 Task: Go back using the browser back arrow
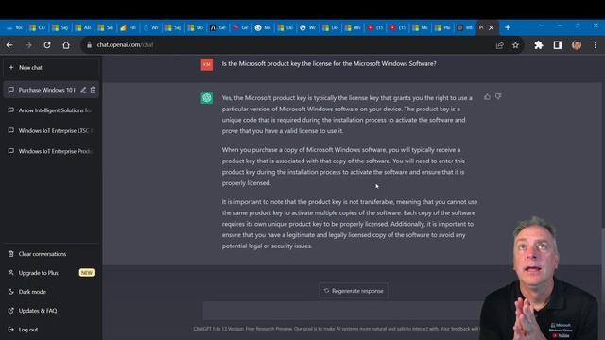click(9, 45)
